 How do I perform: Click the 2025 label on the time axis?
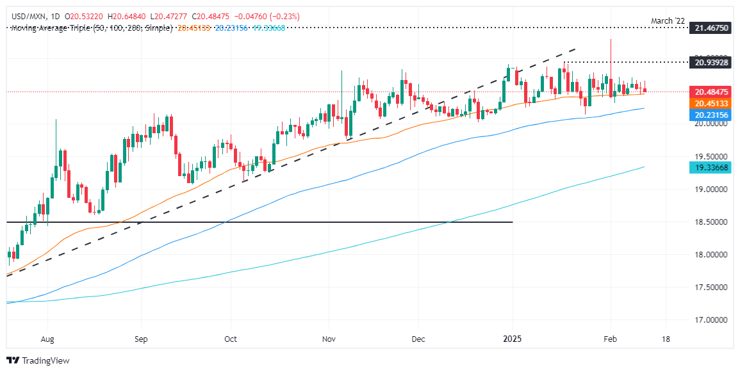tap(512, 340)
